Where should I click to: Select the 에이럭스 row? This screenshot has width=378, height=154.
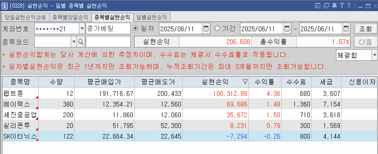tap(190, 104)
